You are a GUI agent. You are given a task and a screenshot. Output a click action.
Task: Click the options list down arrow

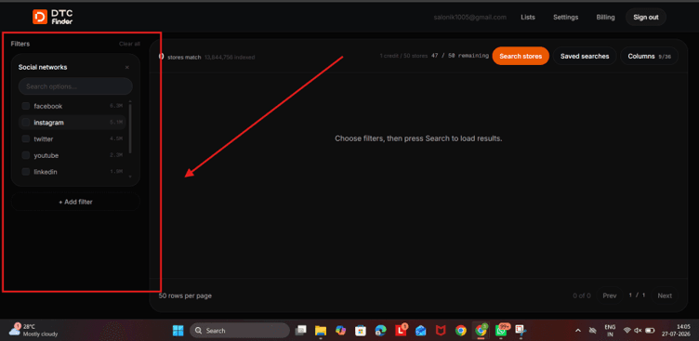130,177
